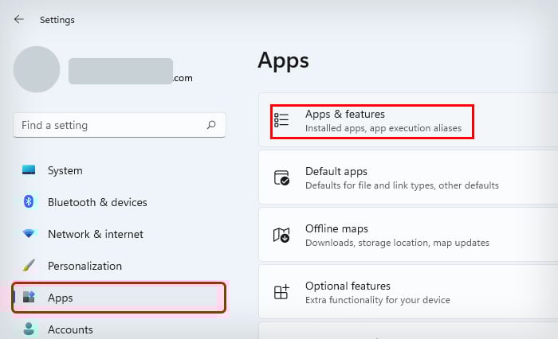Screen dimensions: 558x339
Task: Click the Default apps icon
Action: 281,177
